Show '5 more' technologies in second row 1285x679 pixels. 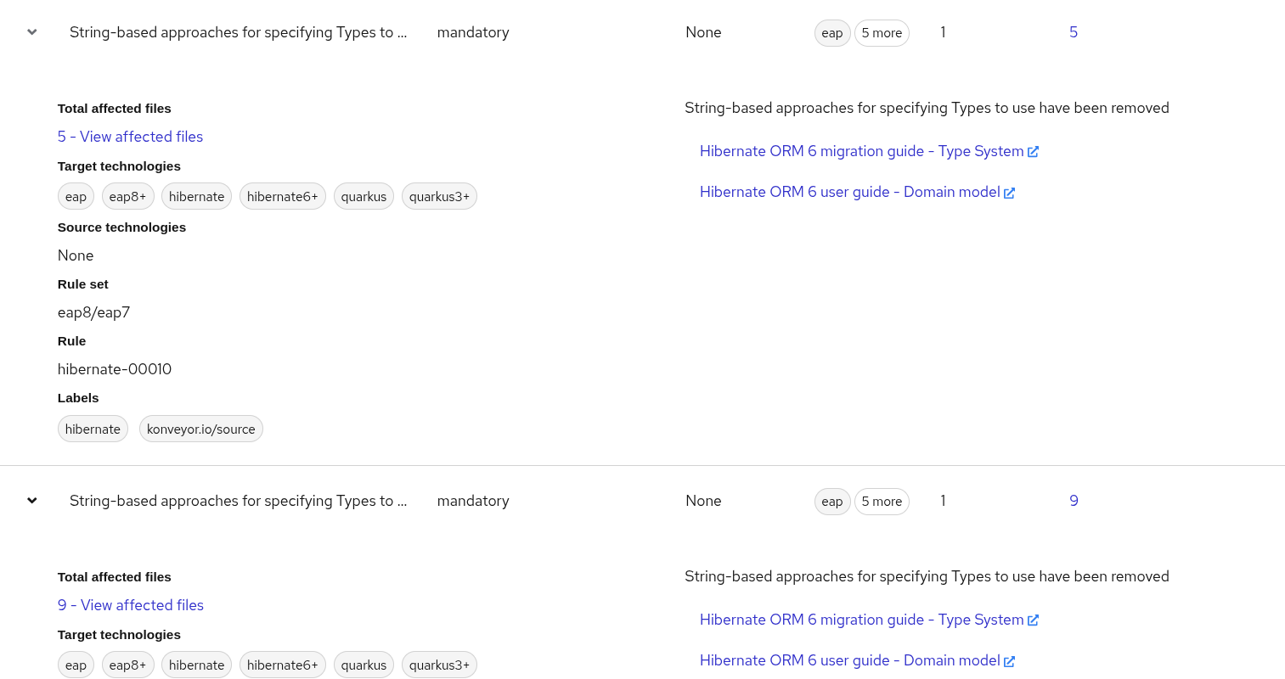point(882,502)
